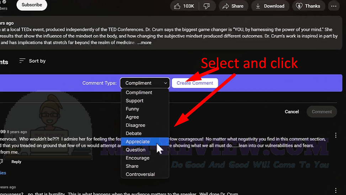This screenshot has height=195, width=346.
Task: Select Funny in the comment type list
Action: click(x=145, y=109)
